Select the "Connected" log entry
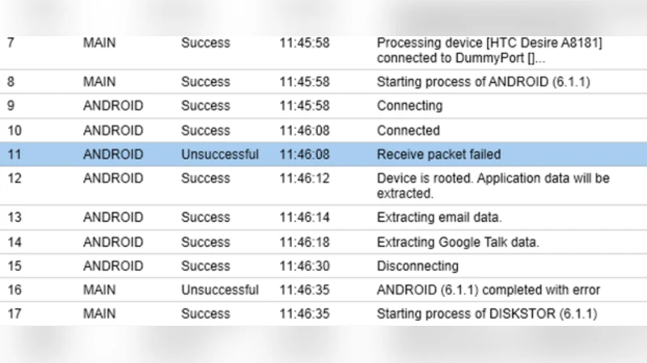The width and height of the screenshot is (647, 363). [408, 130]
